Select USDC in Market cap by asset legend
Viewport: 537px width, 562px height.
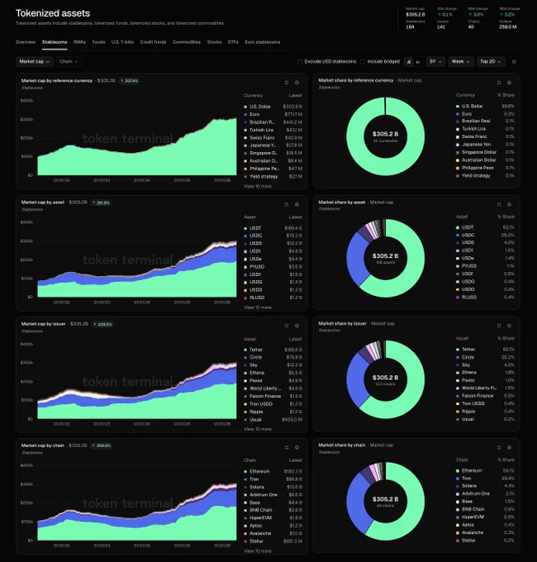(x=273, y=236)
